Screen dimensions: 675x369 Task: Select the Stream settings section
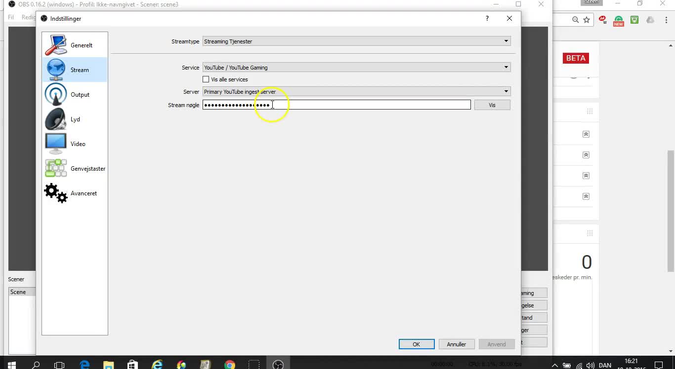(x=75, y=70)
